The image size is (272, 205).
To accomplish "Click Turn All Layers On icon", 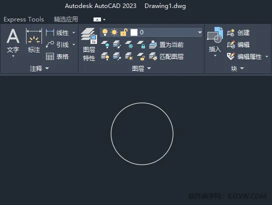I will click(x=105, y=56).
